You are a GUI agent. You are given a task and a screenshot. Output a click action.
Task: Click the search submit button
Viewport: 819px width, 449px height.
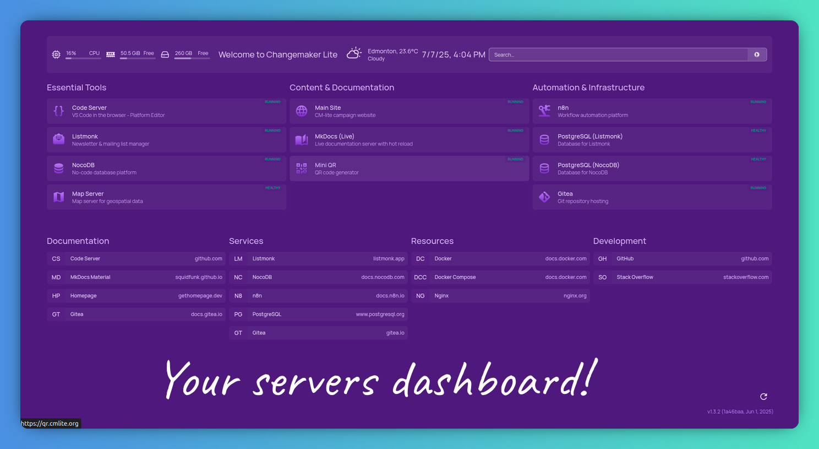pyautogui.click(x=757, y=55)
